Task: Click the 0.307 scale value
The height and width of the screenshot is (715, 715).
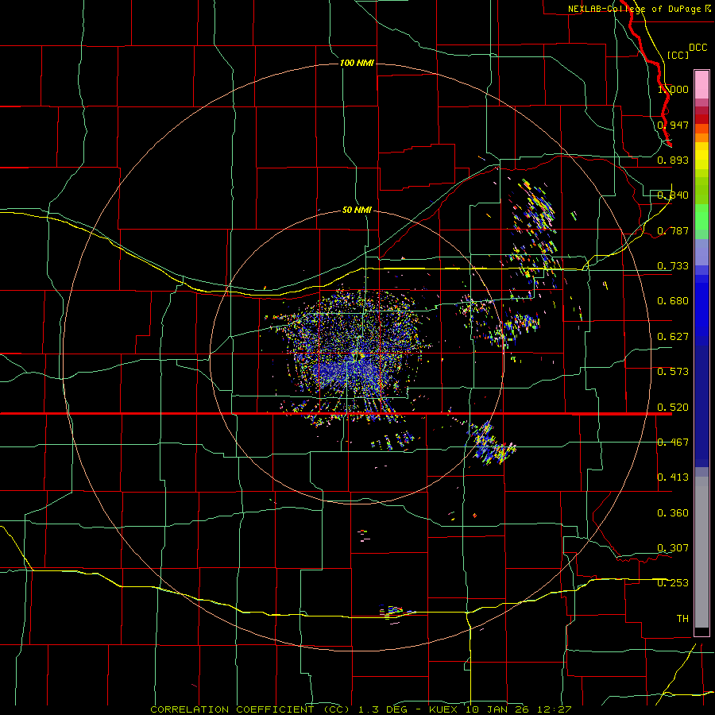Action: [x=673, y=548]
